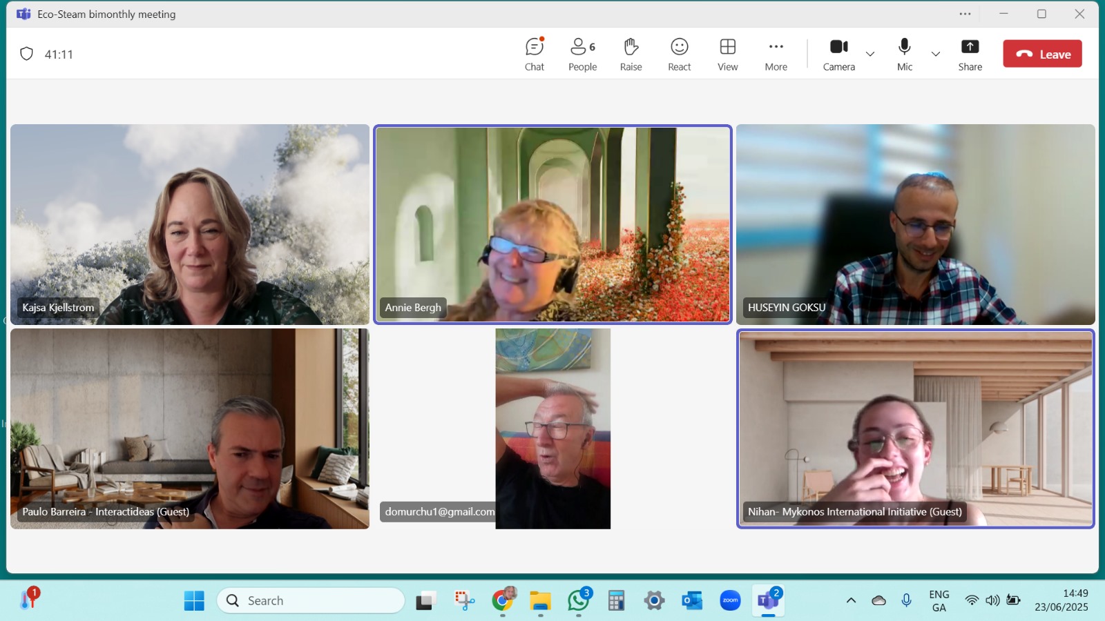Open the Windows Start menu
1105x621 pixels.
[x=194, y=601]
